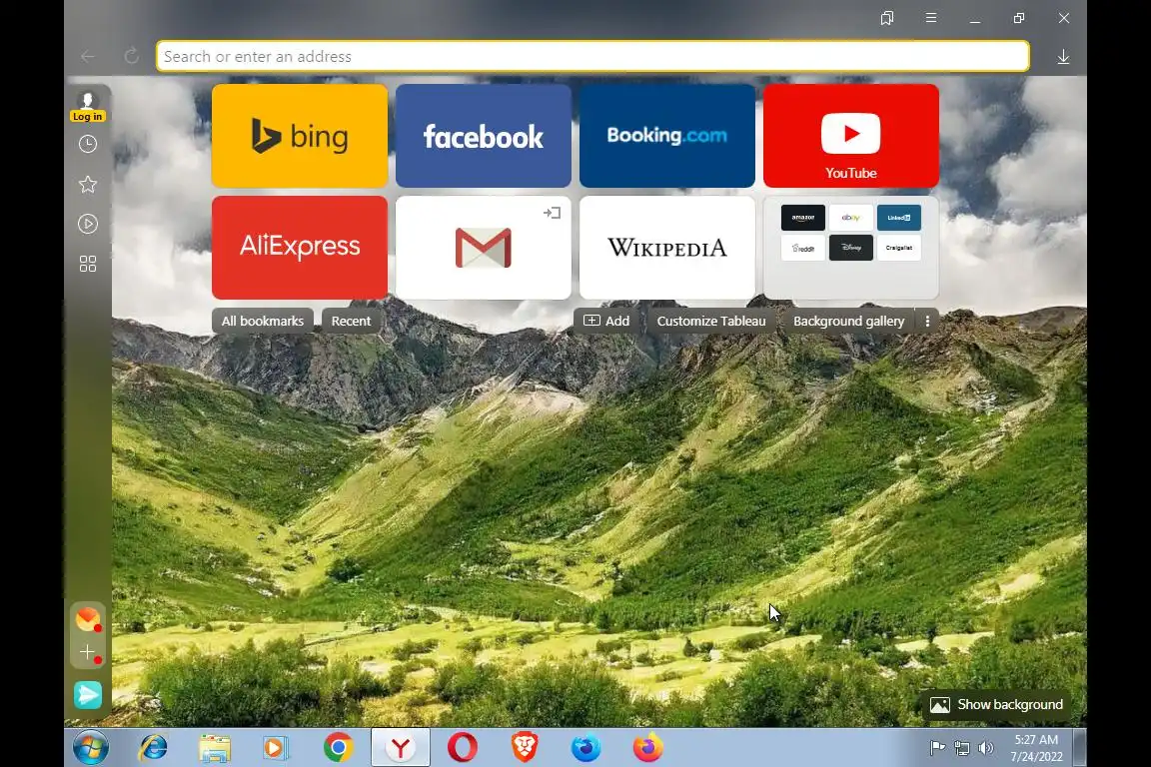
Task: Click the Gmail tile login arrow icon
Action: point(552,213)
